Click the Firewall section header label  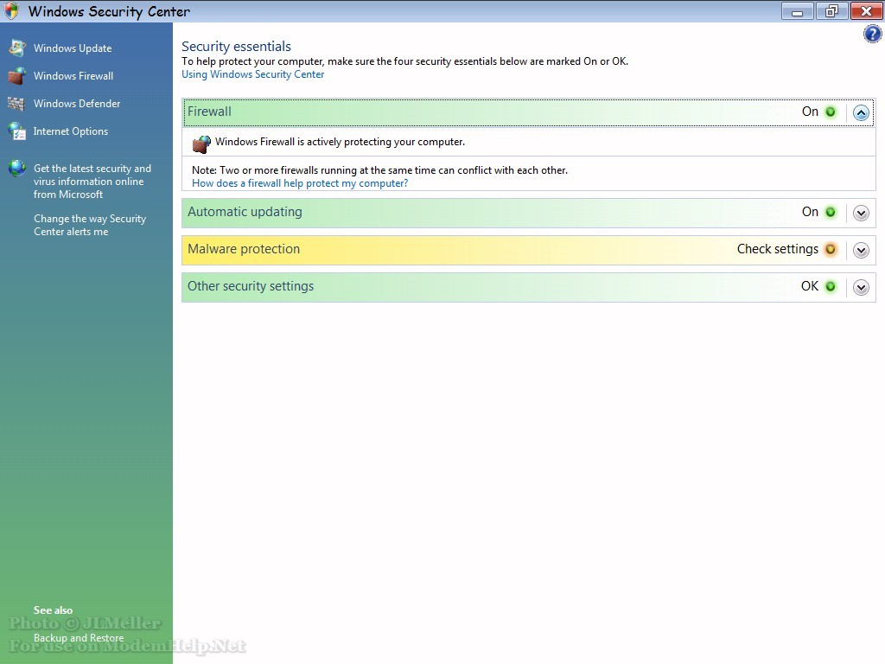(x=209, y=112)
